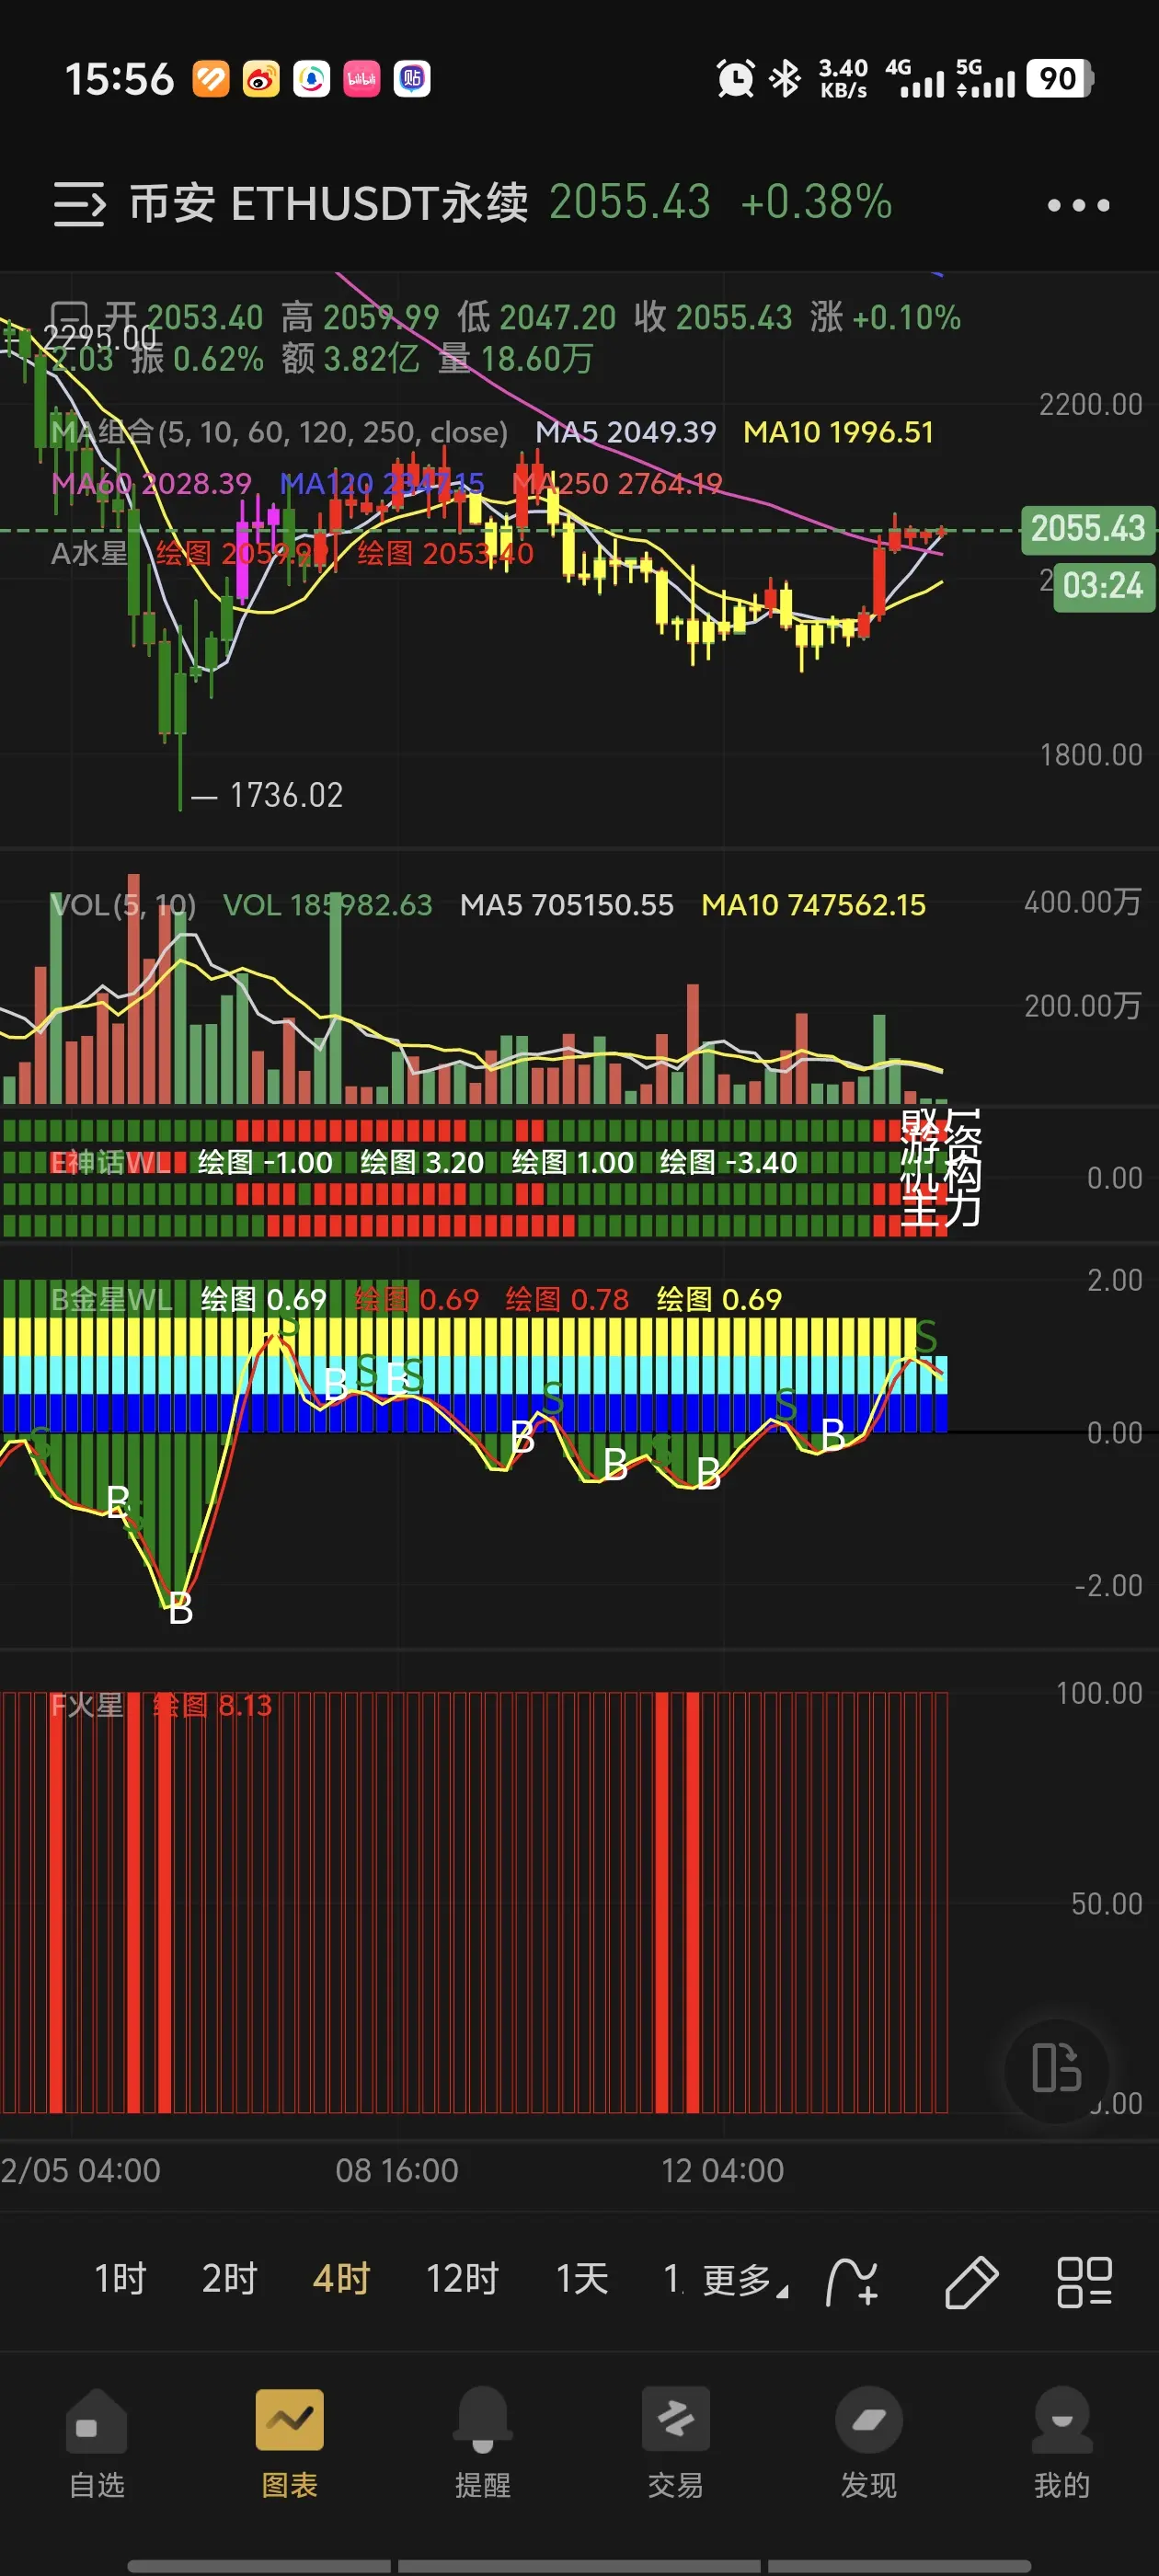Expand the 更多 timeframes dropdown
The image size is (1159, 2576).
pos(745,2280)
